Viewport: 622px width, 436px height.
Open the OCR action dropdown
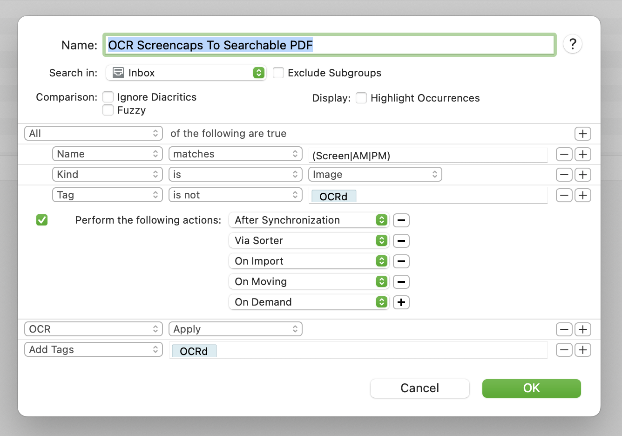[x=94, y=329]
